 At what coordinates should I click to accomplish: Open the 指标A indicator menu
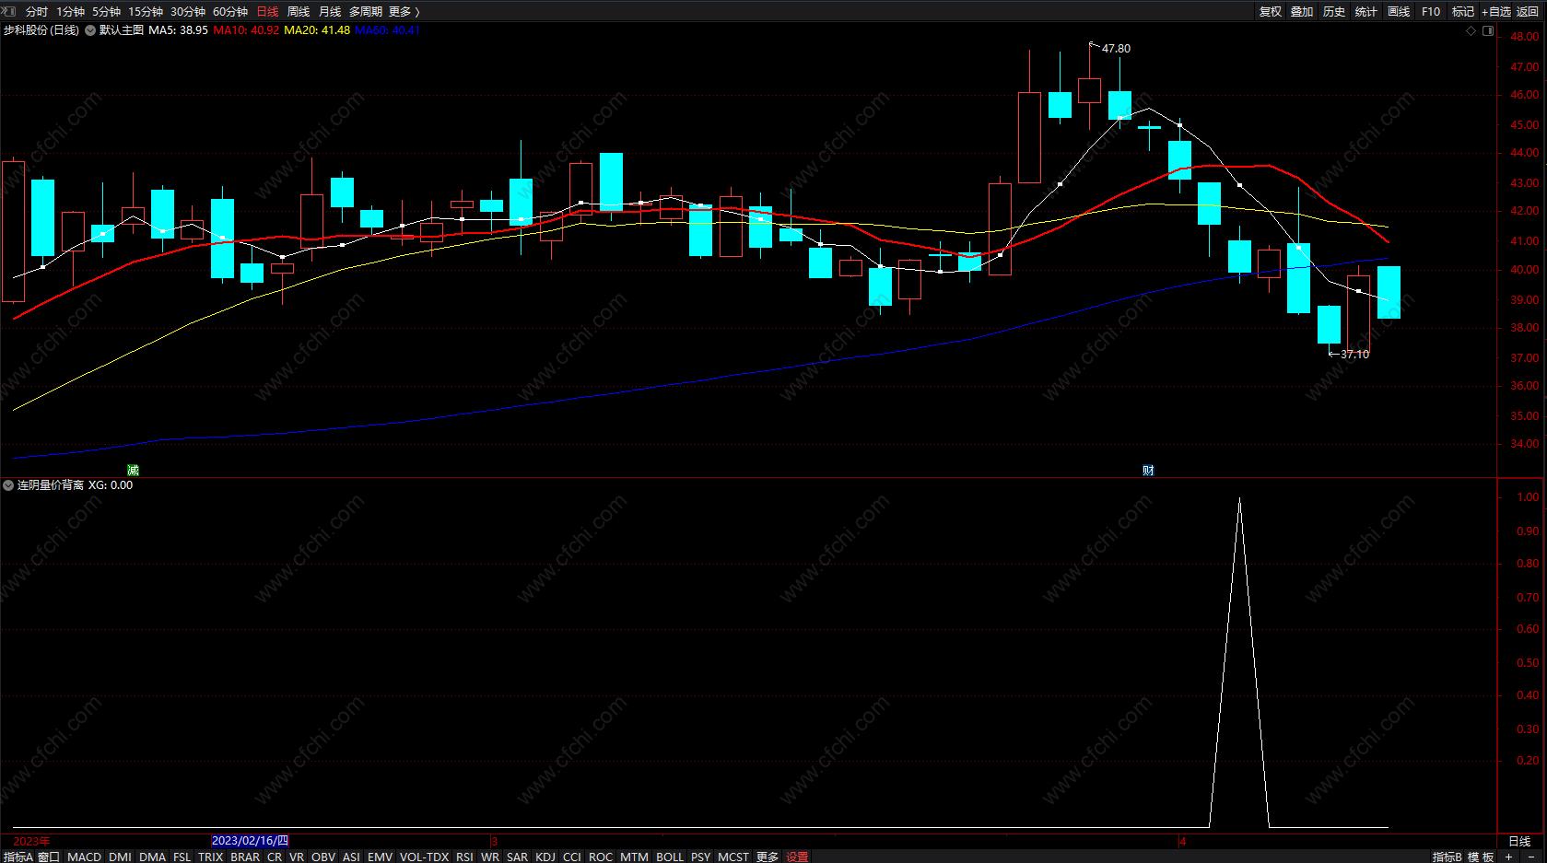point(18,857)
